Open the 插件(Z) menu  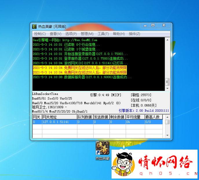[134, 34]
